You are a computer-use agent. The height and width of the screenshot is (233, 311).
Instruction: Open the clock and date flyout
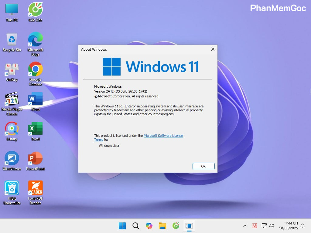tap(291, 226)
